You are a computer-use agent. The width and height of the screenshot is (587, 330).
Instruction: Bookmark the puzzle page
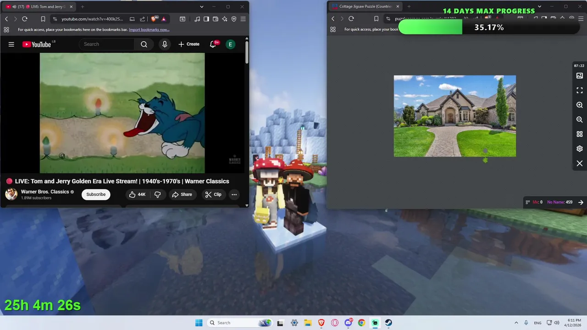click(376, 19)
